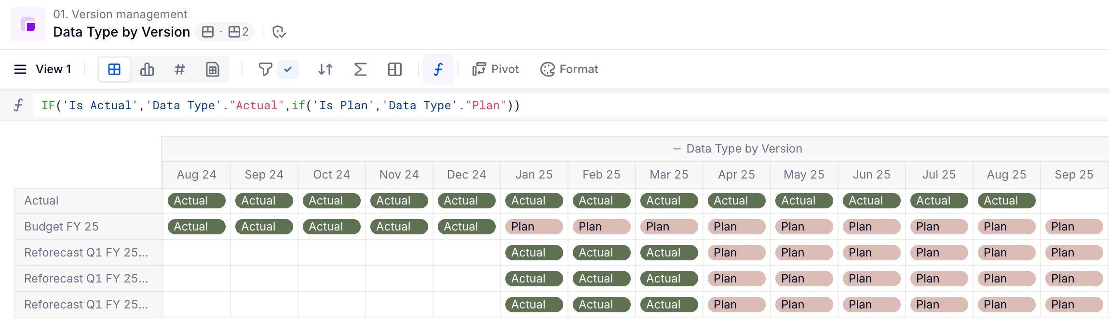Image resolution: width=1109 pixels, height=333 pixels.
Task: Collapse the Data Type by Version header
Action: coord(677,149)
